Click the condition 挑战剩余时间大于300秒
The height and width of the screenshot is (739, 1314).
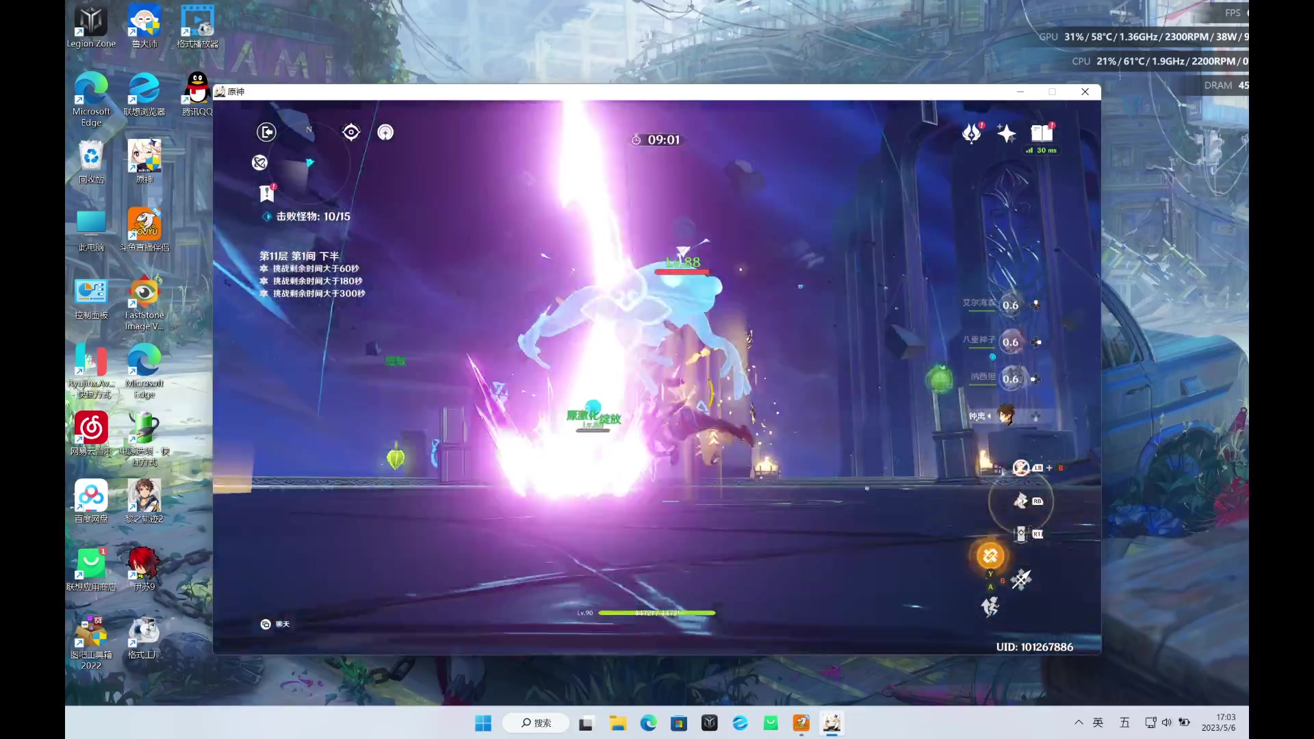319,294
